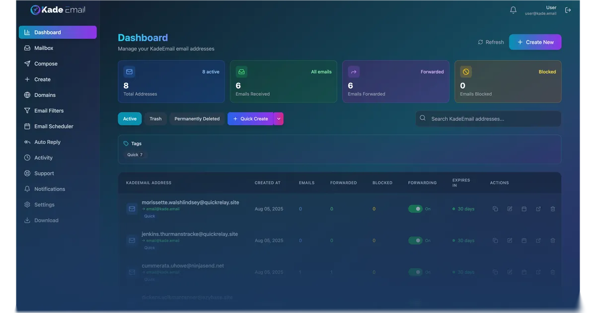This screenshot has width=596, height=313.
Task: Copy the morissette.walshlindsey address
Action: point(495,209)
